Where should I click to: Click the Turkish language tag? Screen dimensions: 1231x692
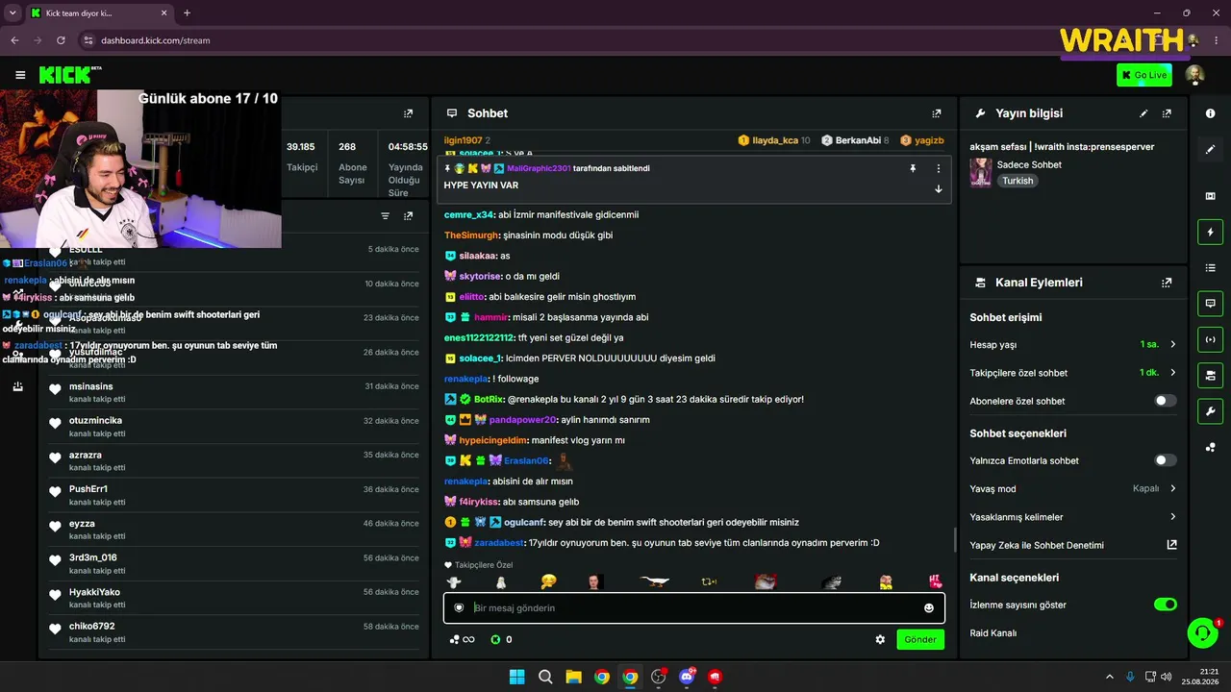(1017, 181)
